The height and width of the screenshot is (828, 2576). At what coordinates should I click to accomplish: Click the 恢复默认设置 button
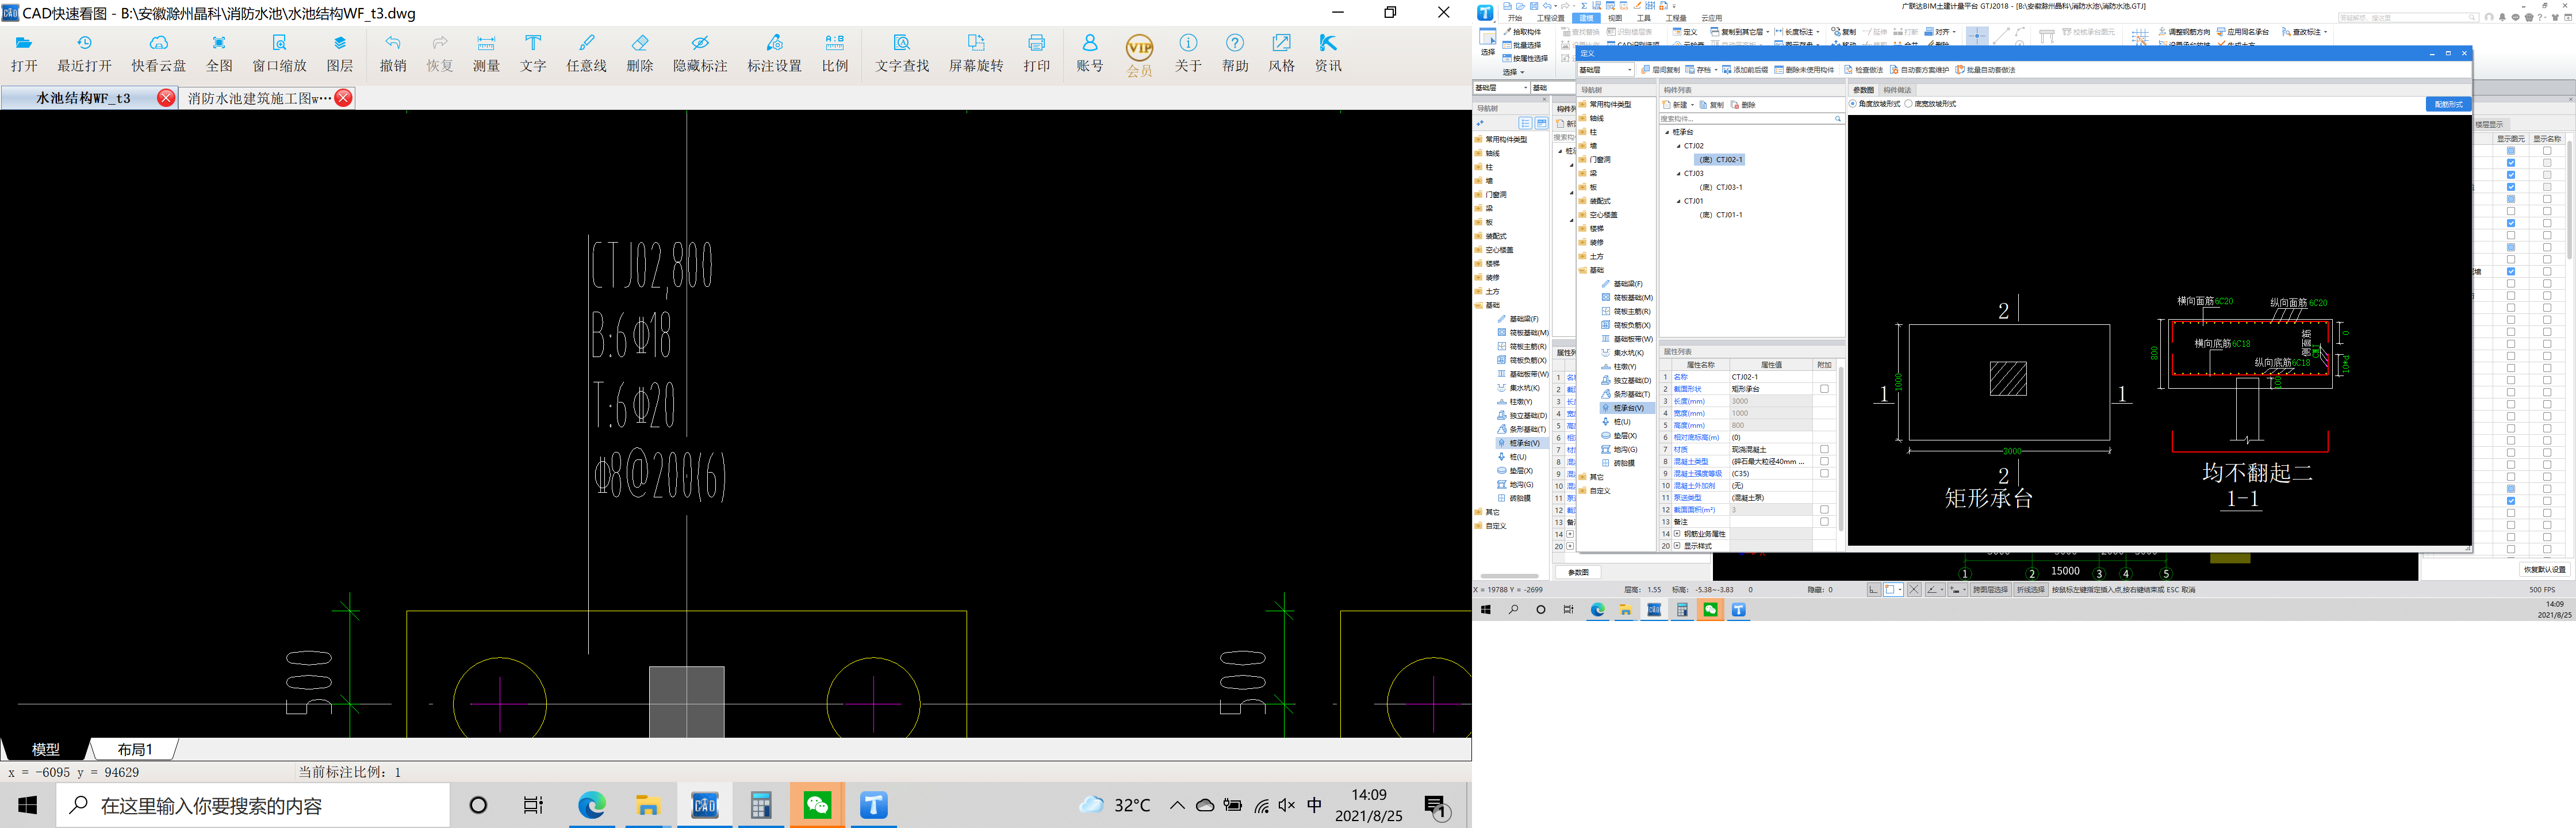(2545, 569)
